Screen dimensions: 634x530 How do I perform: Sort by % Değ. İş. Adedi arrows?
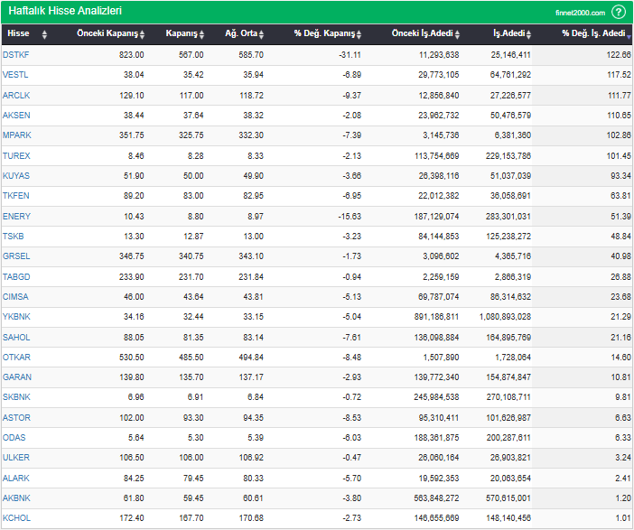click(x=629, y=34)
